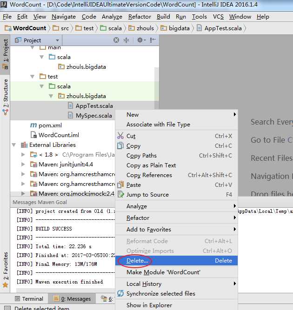Viewport: 293px width, 310px height.
Task: Open the Navigate menu
Action: point(64,17)
